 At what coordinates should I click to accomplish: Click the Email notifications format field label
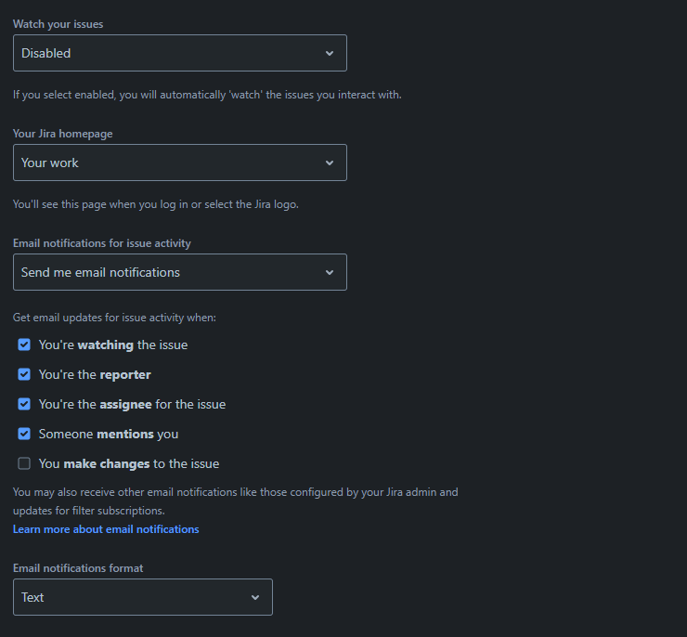[x=78, y=568]
